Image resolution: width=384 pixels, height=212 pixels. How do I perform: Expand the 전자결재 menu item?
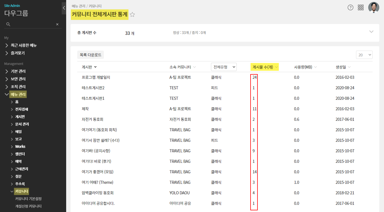pyautogui.click(x=12, y=109)
